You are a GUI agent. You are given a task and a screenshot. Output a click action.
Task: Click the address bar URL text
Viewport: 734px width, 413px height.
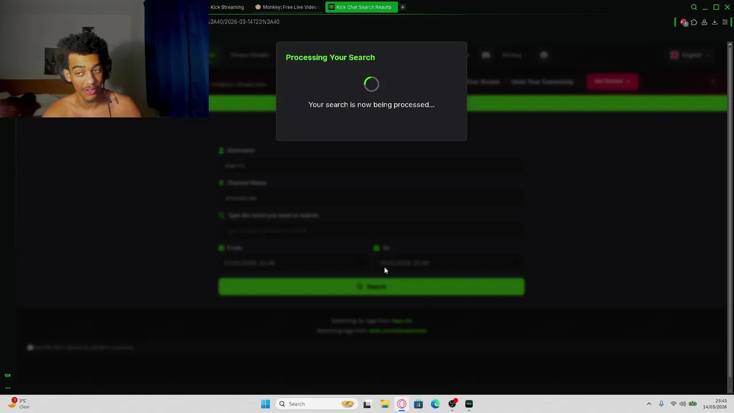(x=244, y=22)
